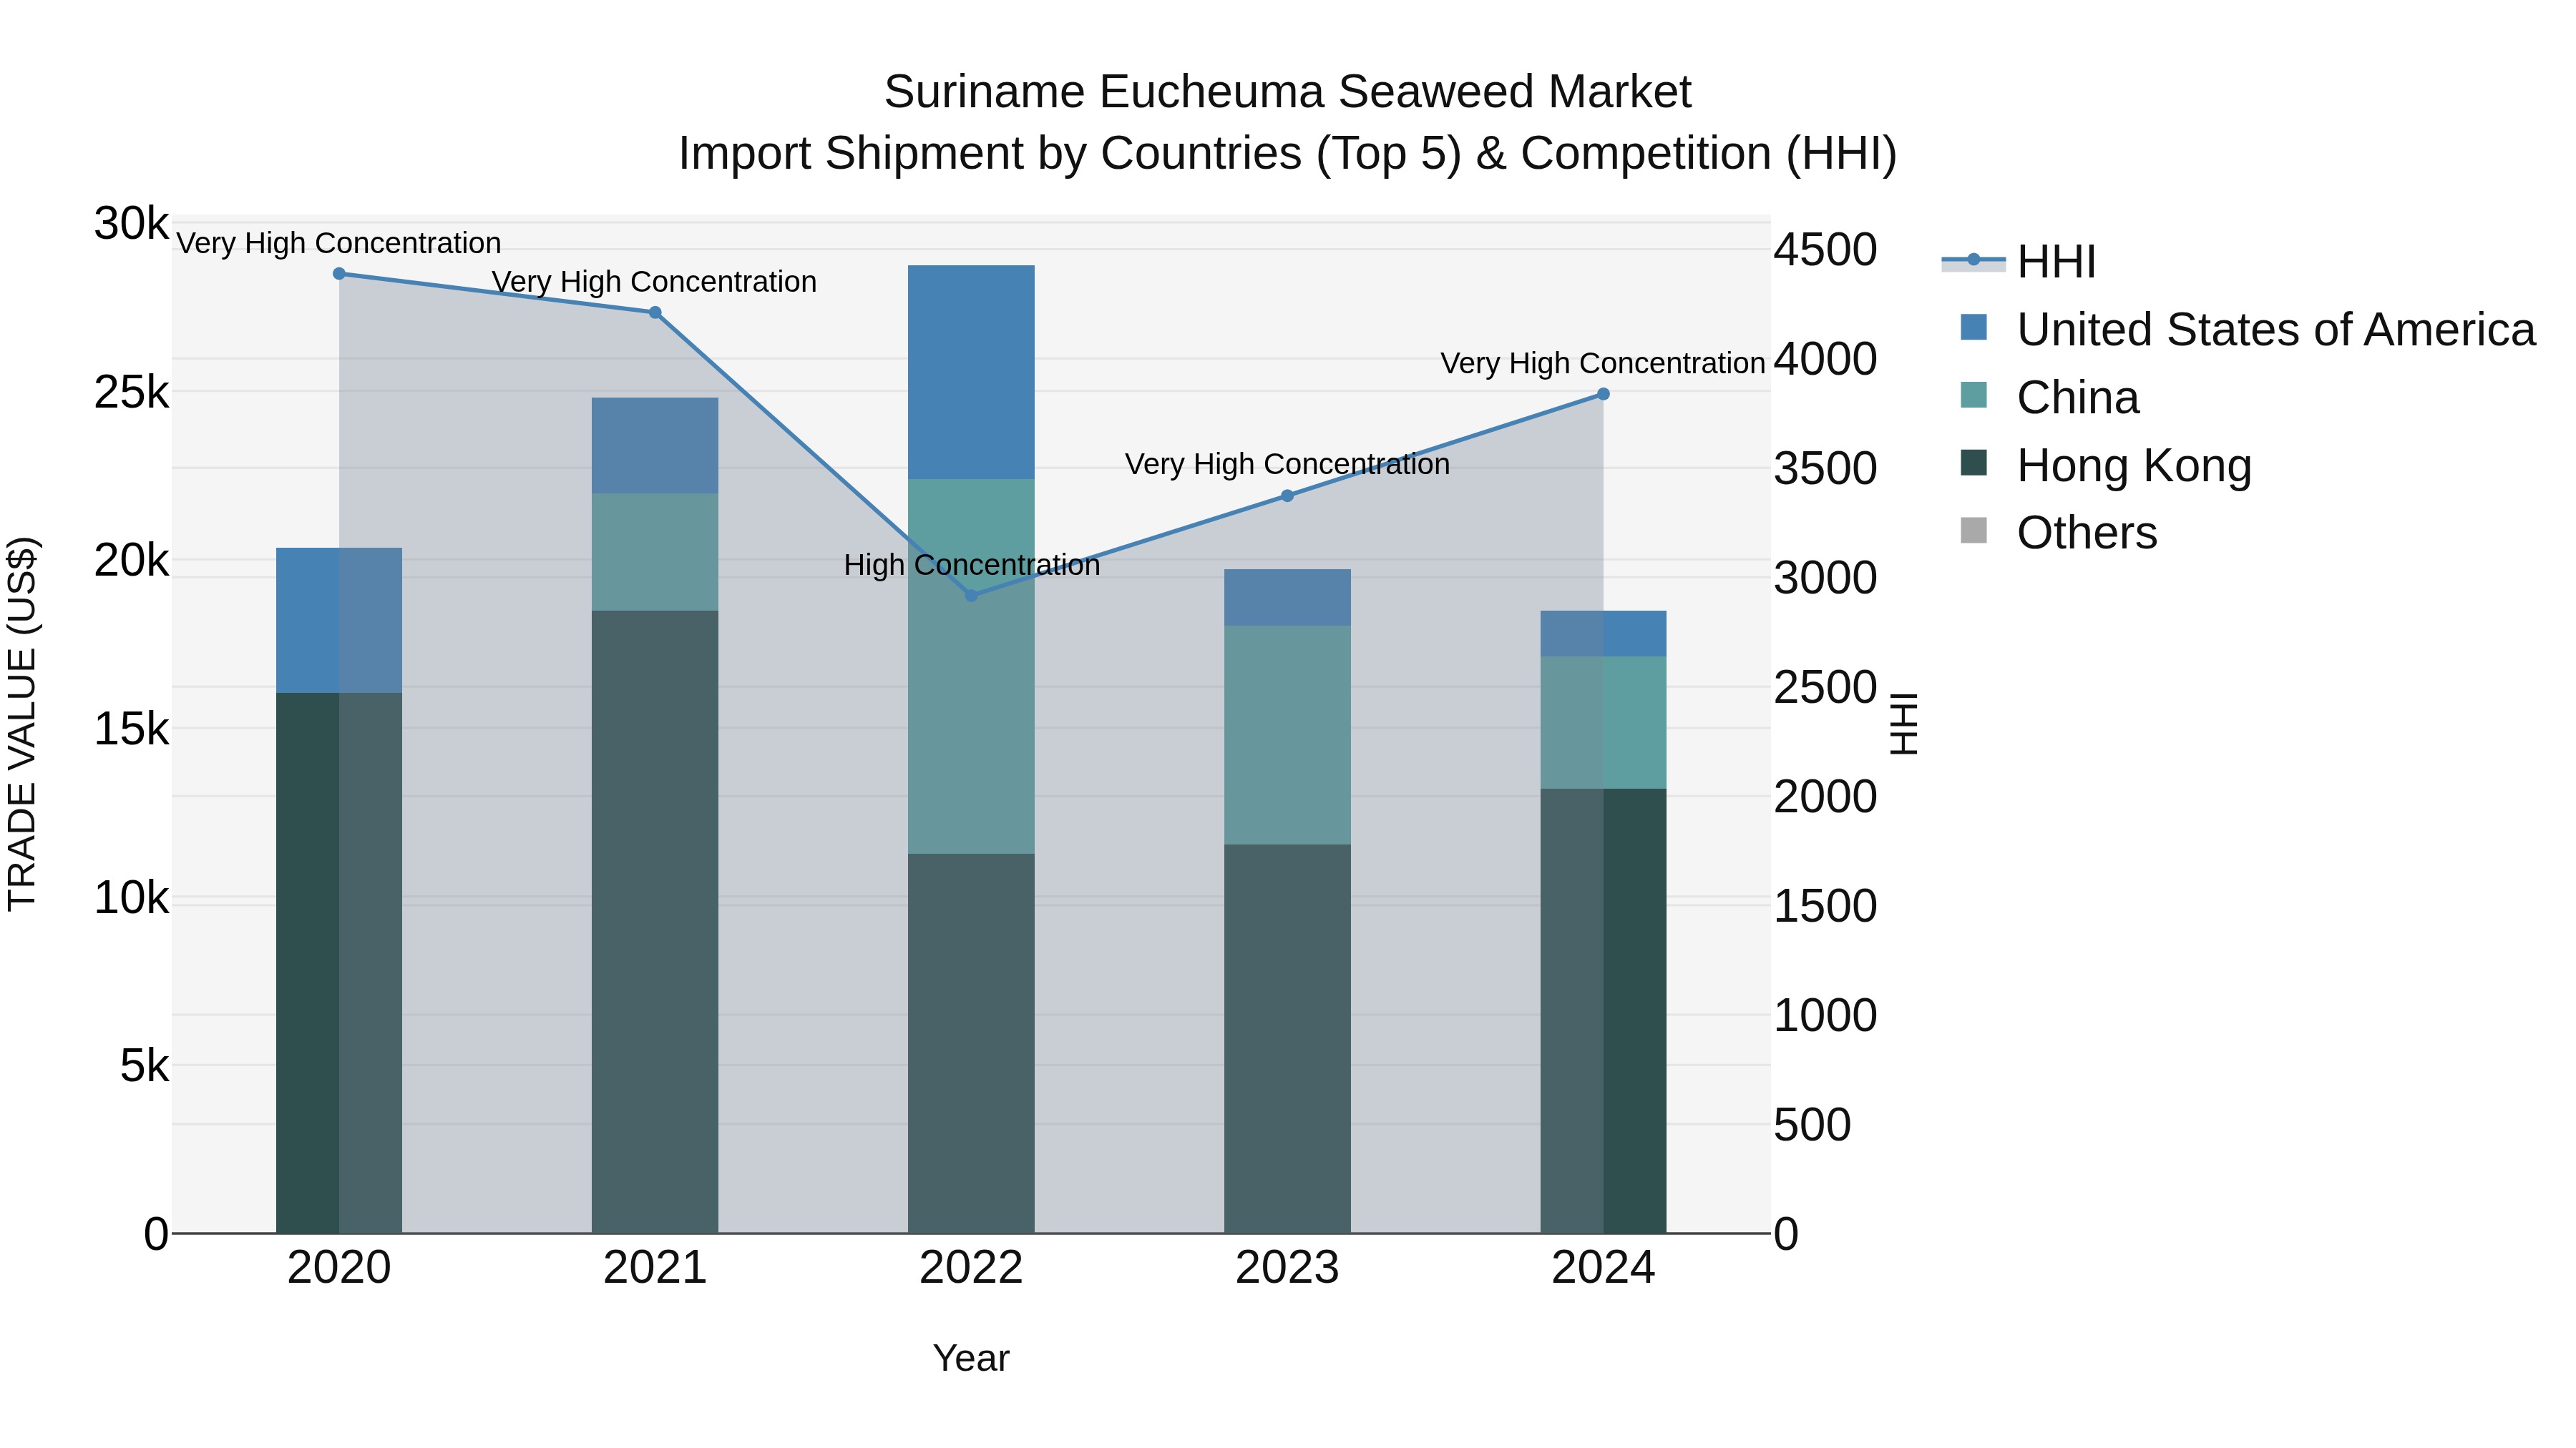Select the 2020 HHI data point

[x=339, y=274]
